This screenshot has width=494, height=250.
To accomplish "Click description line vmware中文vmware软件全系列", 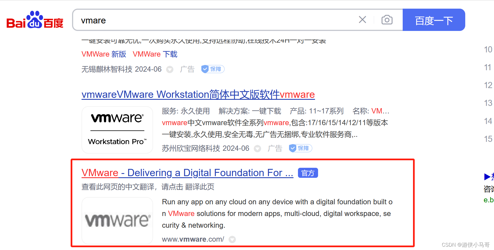I will (x=275, y=123).
